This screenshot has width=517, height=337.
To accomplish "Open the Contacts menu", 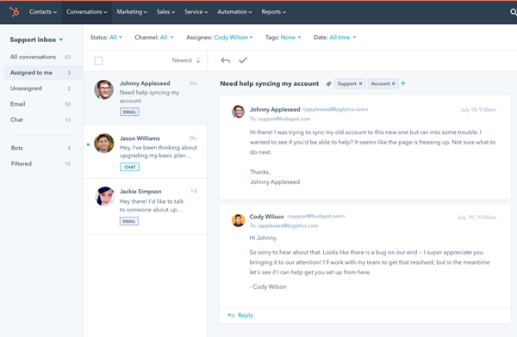I will coord(43,12).
